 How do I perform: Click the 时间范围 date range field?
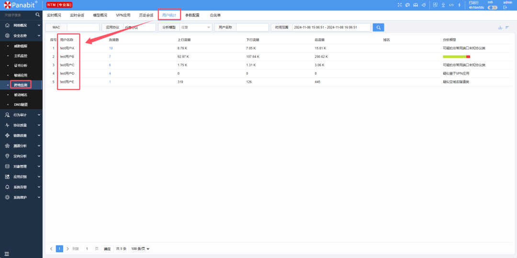pyautogui.click(x=331, y=27)
